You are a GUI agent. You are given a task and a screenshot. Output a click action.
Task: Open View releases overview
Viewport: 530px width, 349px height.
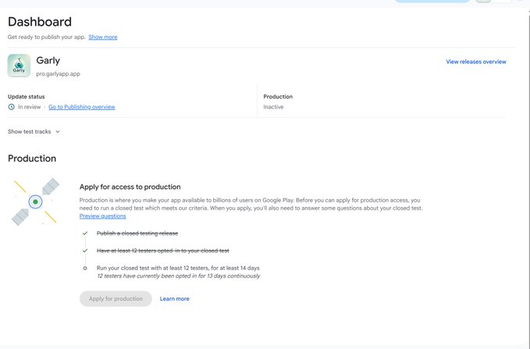(476, 62)
